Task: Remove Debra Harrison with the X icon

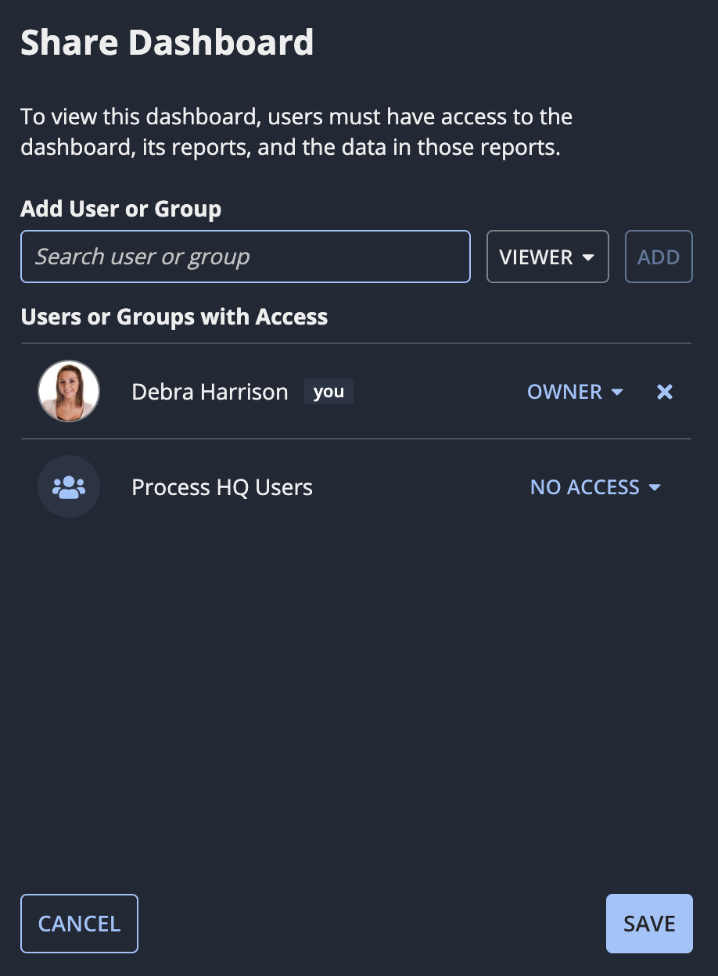Action: [x=665, y=392]
